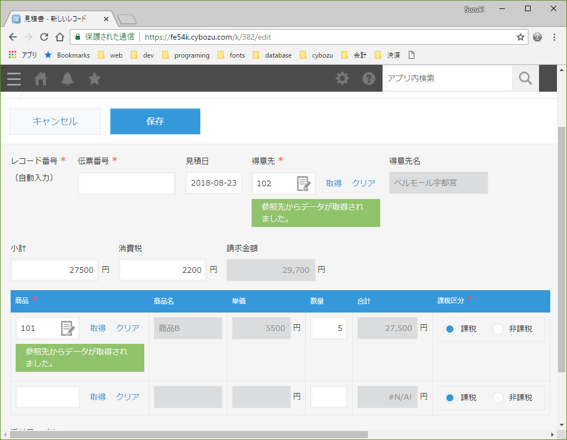The image size is (567, 440).
Task: Click the 単価 value 5500
Action: tap(262, 328)
